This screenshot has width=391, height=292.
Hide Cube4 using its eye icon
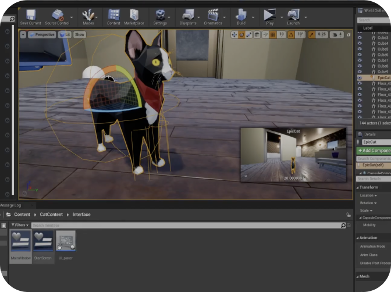[x=360, y=44]
